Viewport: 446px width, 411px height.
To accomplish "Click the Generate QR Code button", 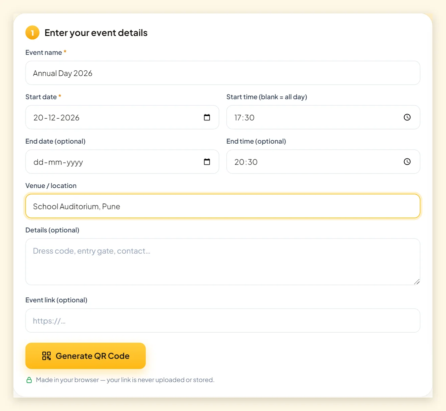I will click(x=86, y=356).
